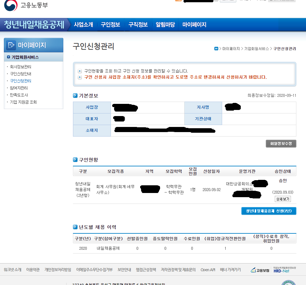Click 마이페이지 in the breadcrumb
This screenshot has width=306, height=285.
coord(231,49)
